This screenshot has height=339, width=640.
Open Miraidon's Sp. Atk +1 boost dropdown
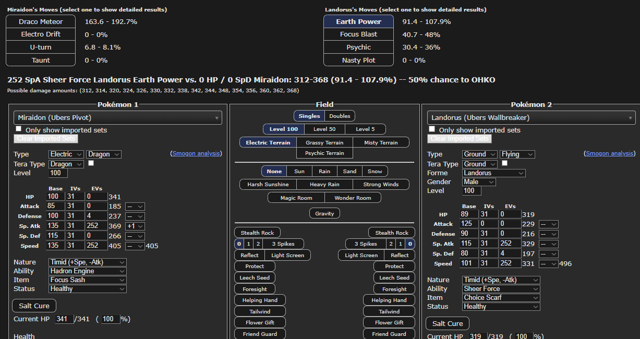135,226
